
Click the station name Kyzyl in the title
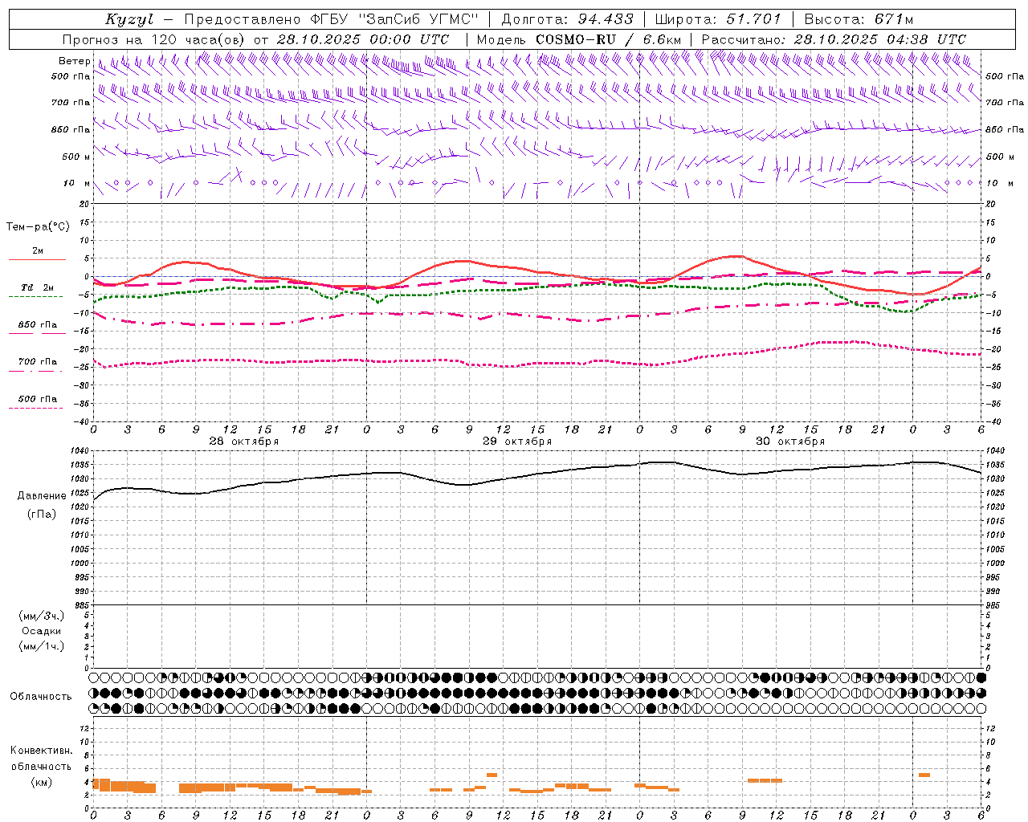click(129, 19)
